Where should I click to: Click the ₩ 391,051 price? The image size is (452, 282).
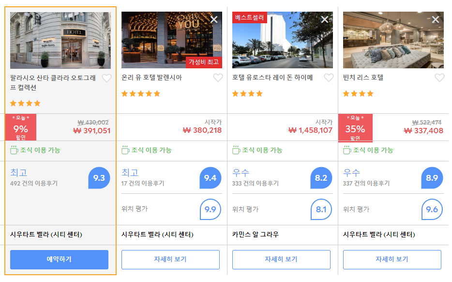tap(92, 131)
